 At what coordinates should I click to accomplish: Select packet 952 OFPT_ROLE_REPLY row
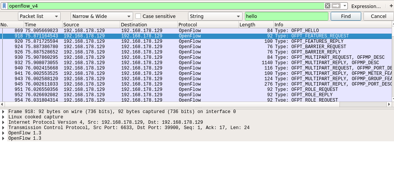pos(196,95)
